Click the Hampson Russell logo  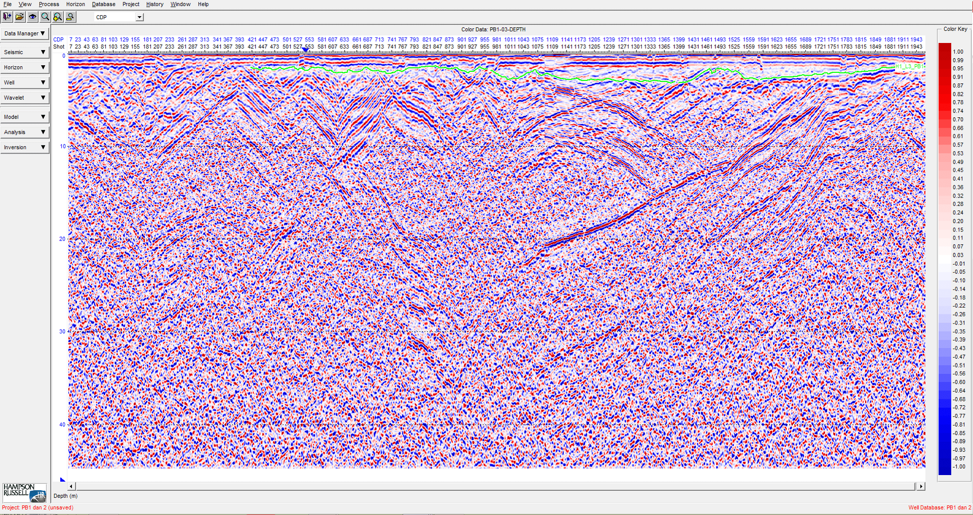[x=24, y=492]
